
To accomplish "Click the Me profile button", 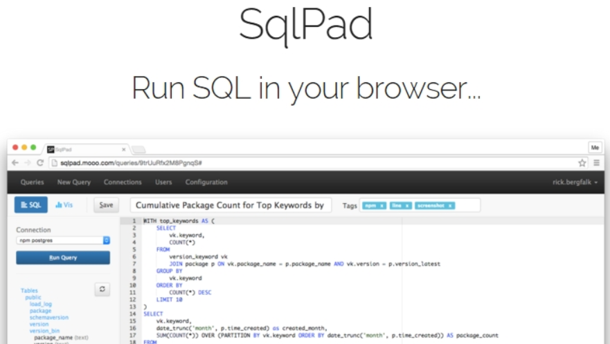I will click(595, 148).
